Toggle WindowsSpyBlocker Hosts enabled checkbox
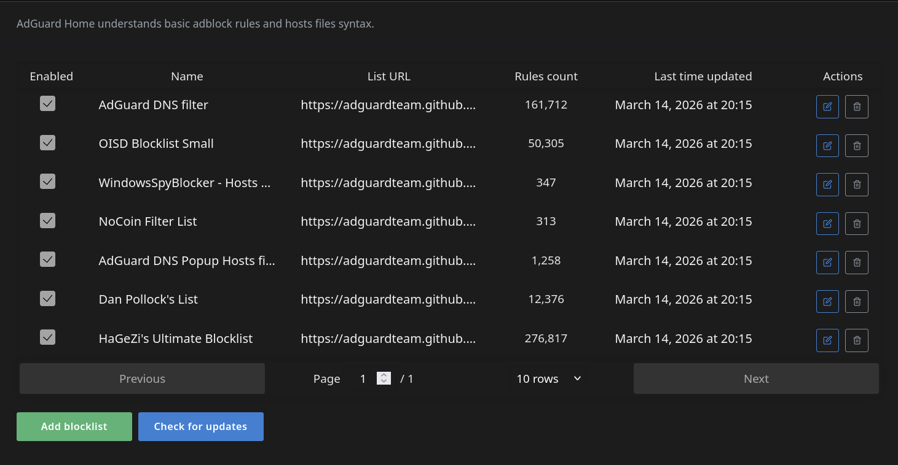 (48, 181)
